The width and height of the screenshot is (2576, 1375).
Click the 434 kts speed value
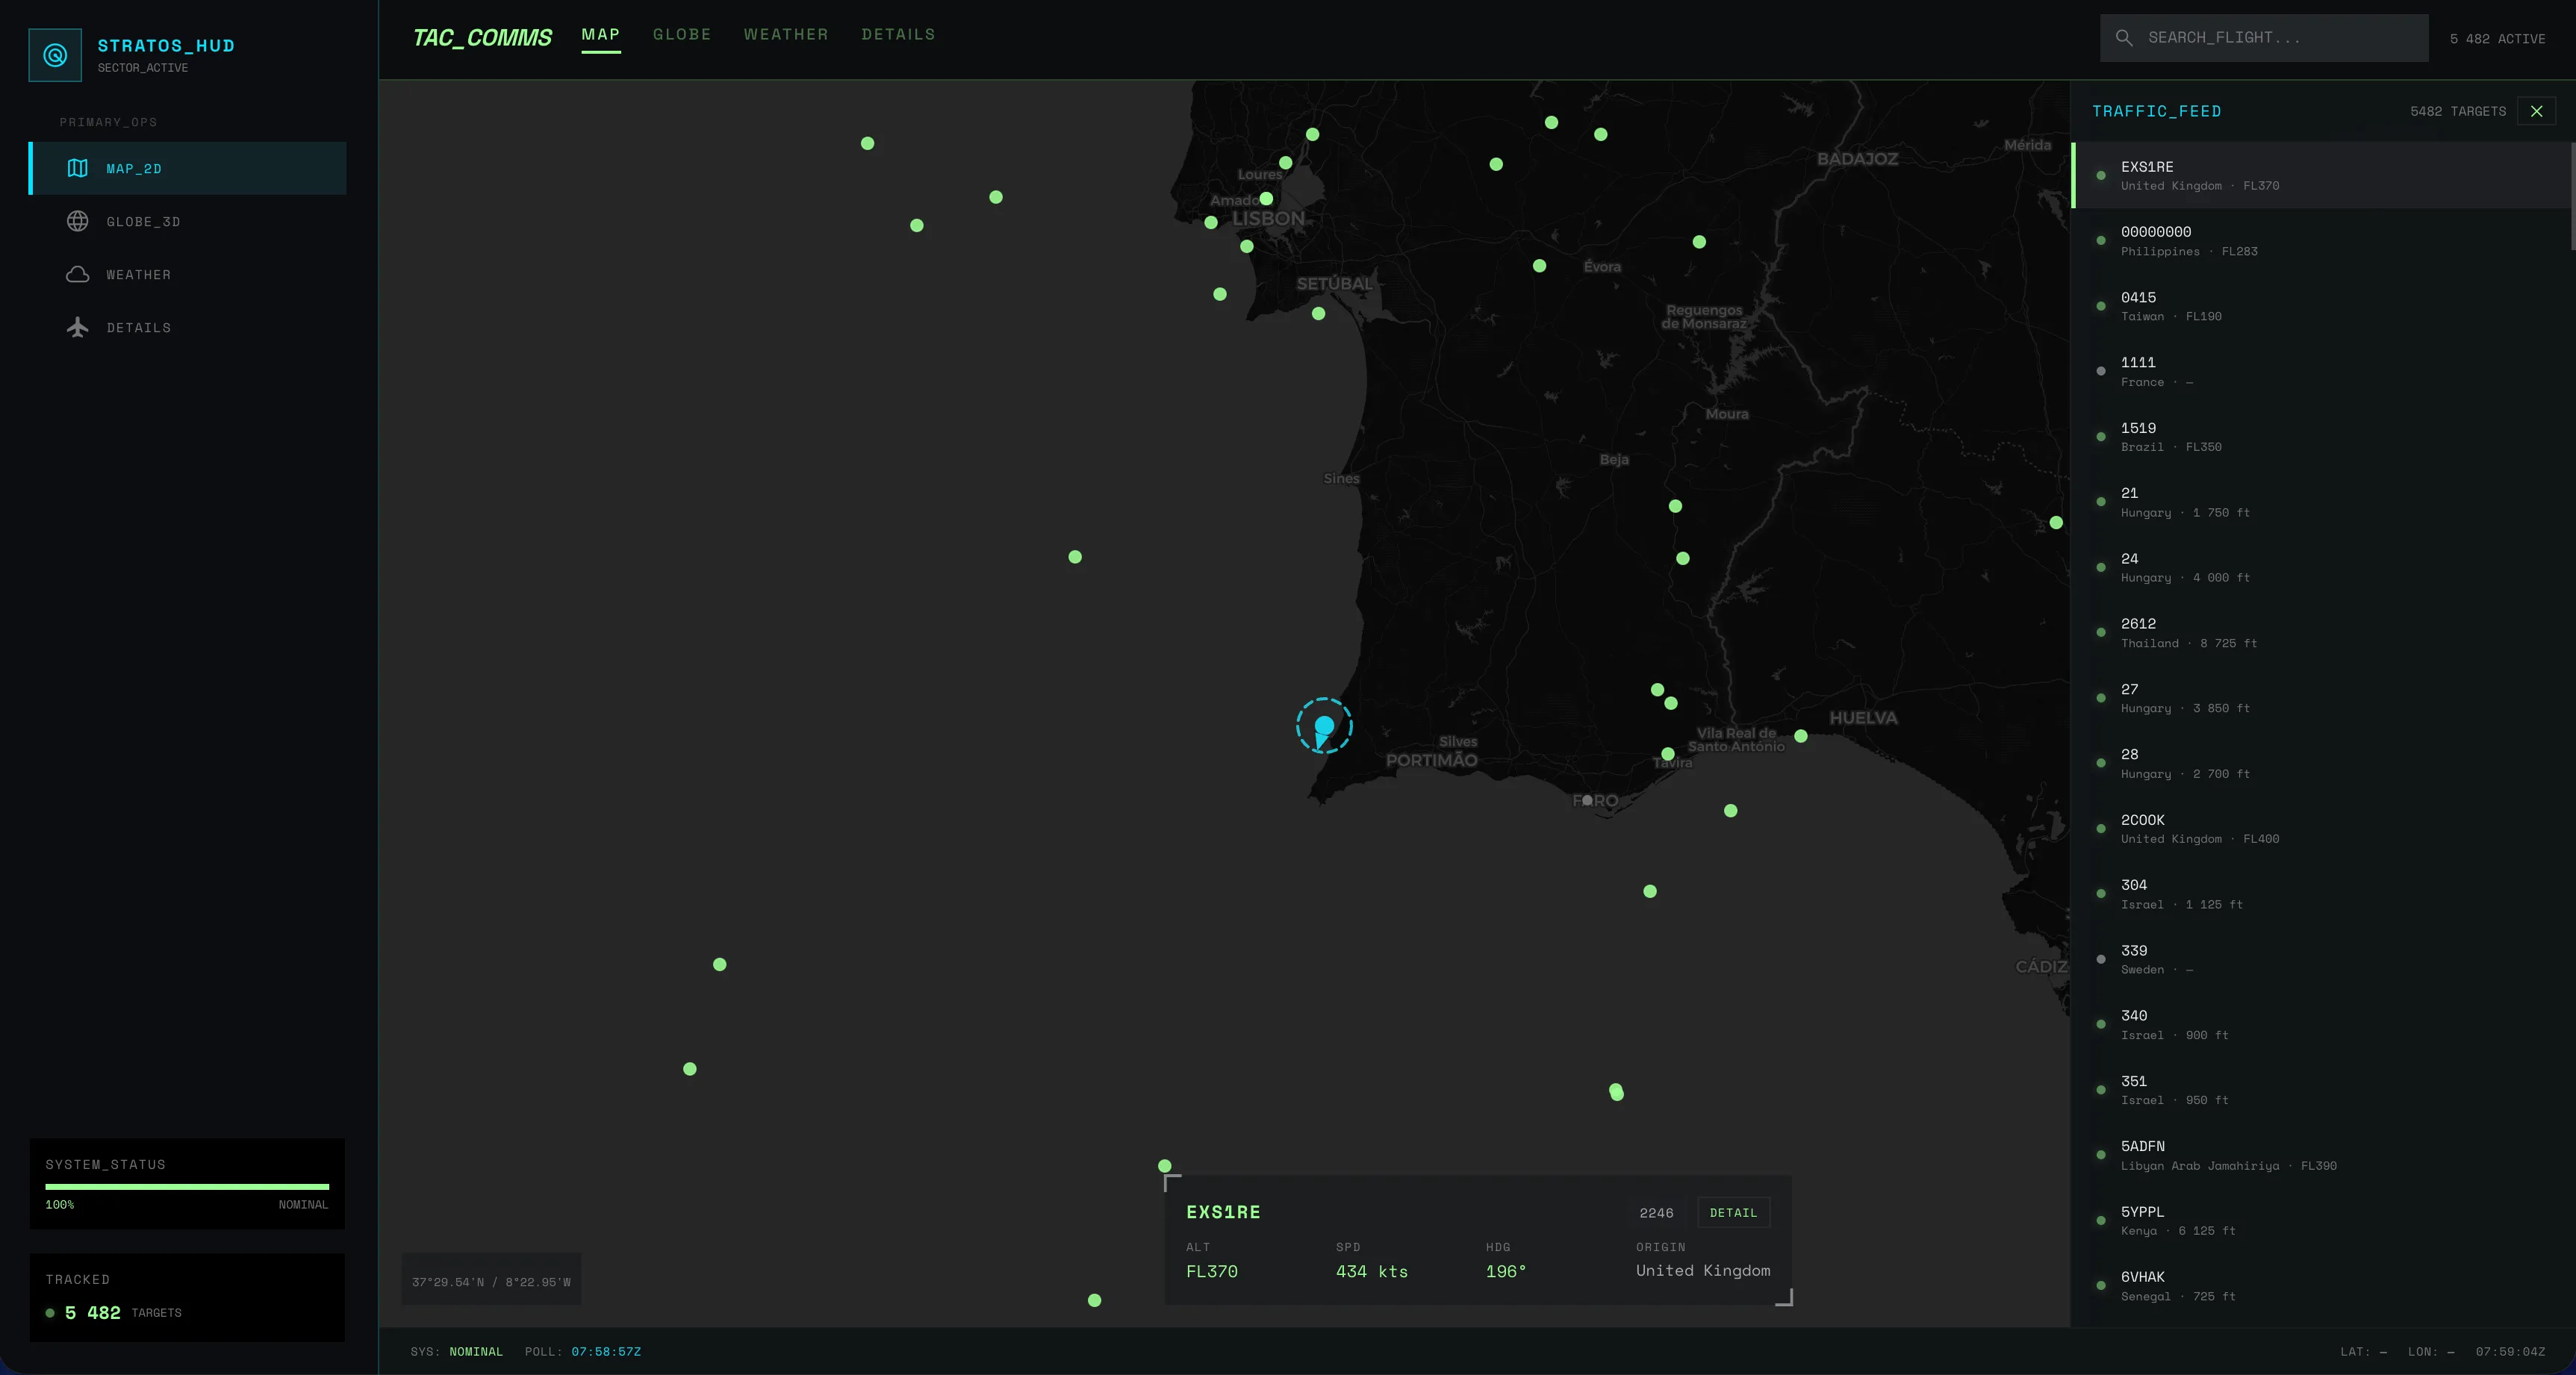(1371, 1271)
